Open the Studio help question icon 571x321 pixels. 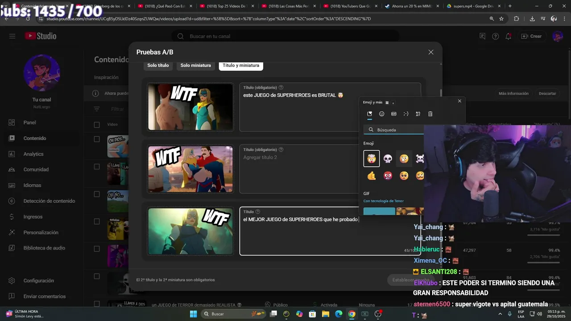tap(495, 36)
